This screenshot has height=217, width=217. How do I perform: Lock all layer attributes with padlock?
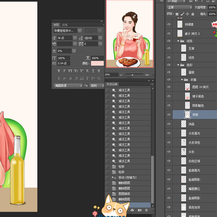tap(193, 14)
